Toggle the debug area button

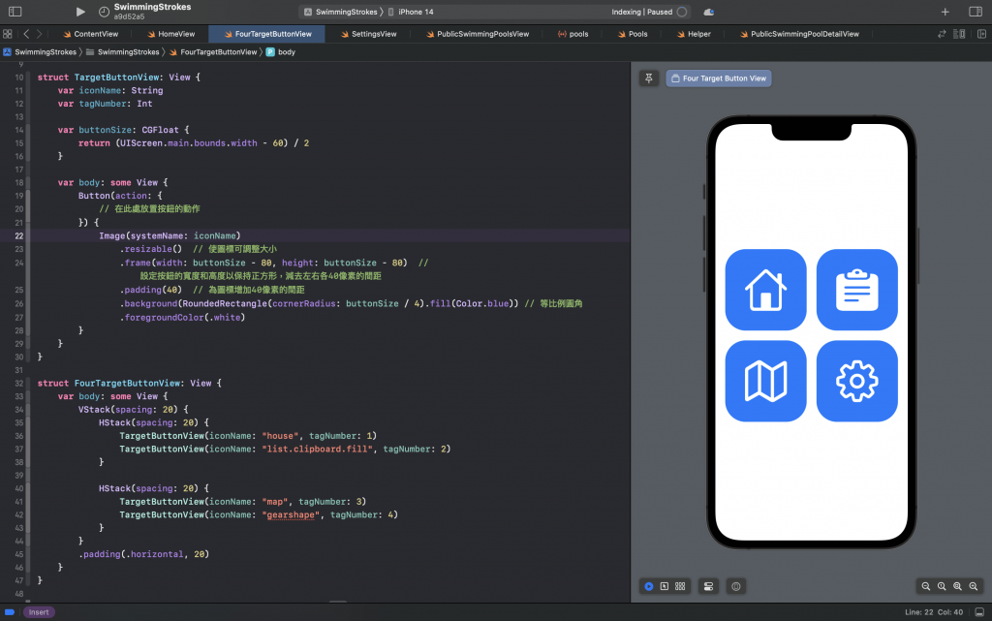[x=979, y=612]
